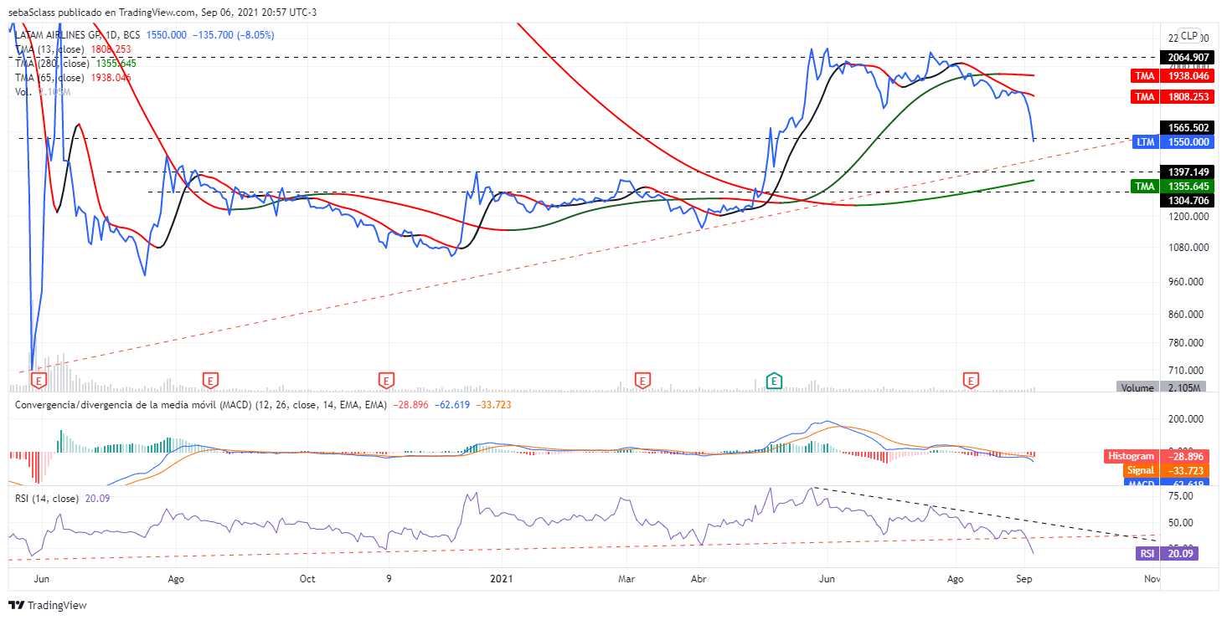Click the 960.000 price axis value

coord(1188,282)
